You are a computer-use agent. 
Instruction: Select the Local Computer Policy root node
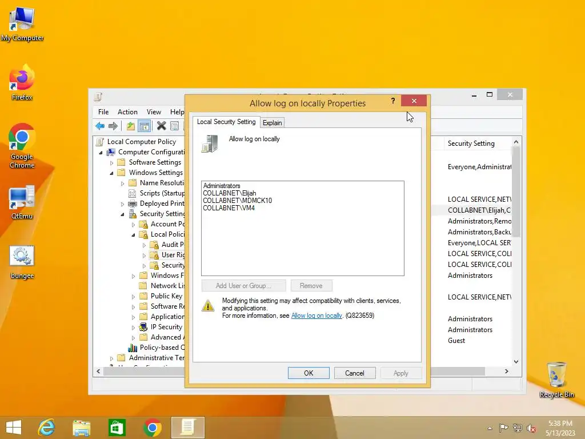(x=142, y=142)
